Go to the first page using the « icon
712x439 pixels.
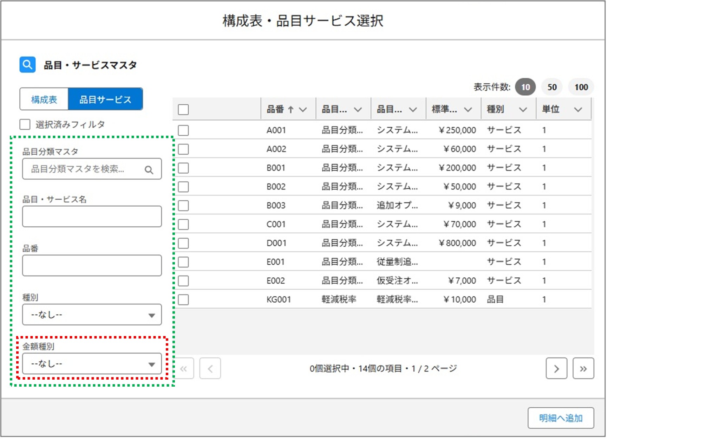click(x=184, y=368)
